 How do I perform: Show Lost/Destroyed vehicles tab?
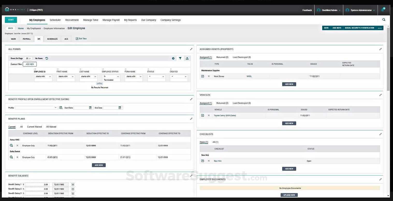(242, 103)
